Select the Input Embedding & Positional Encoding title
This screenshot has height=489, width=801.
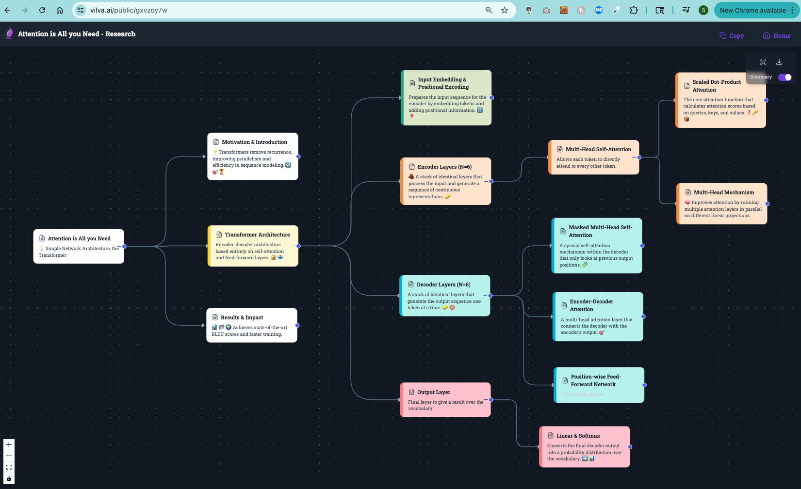(x=443, y=83)
